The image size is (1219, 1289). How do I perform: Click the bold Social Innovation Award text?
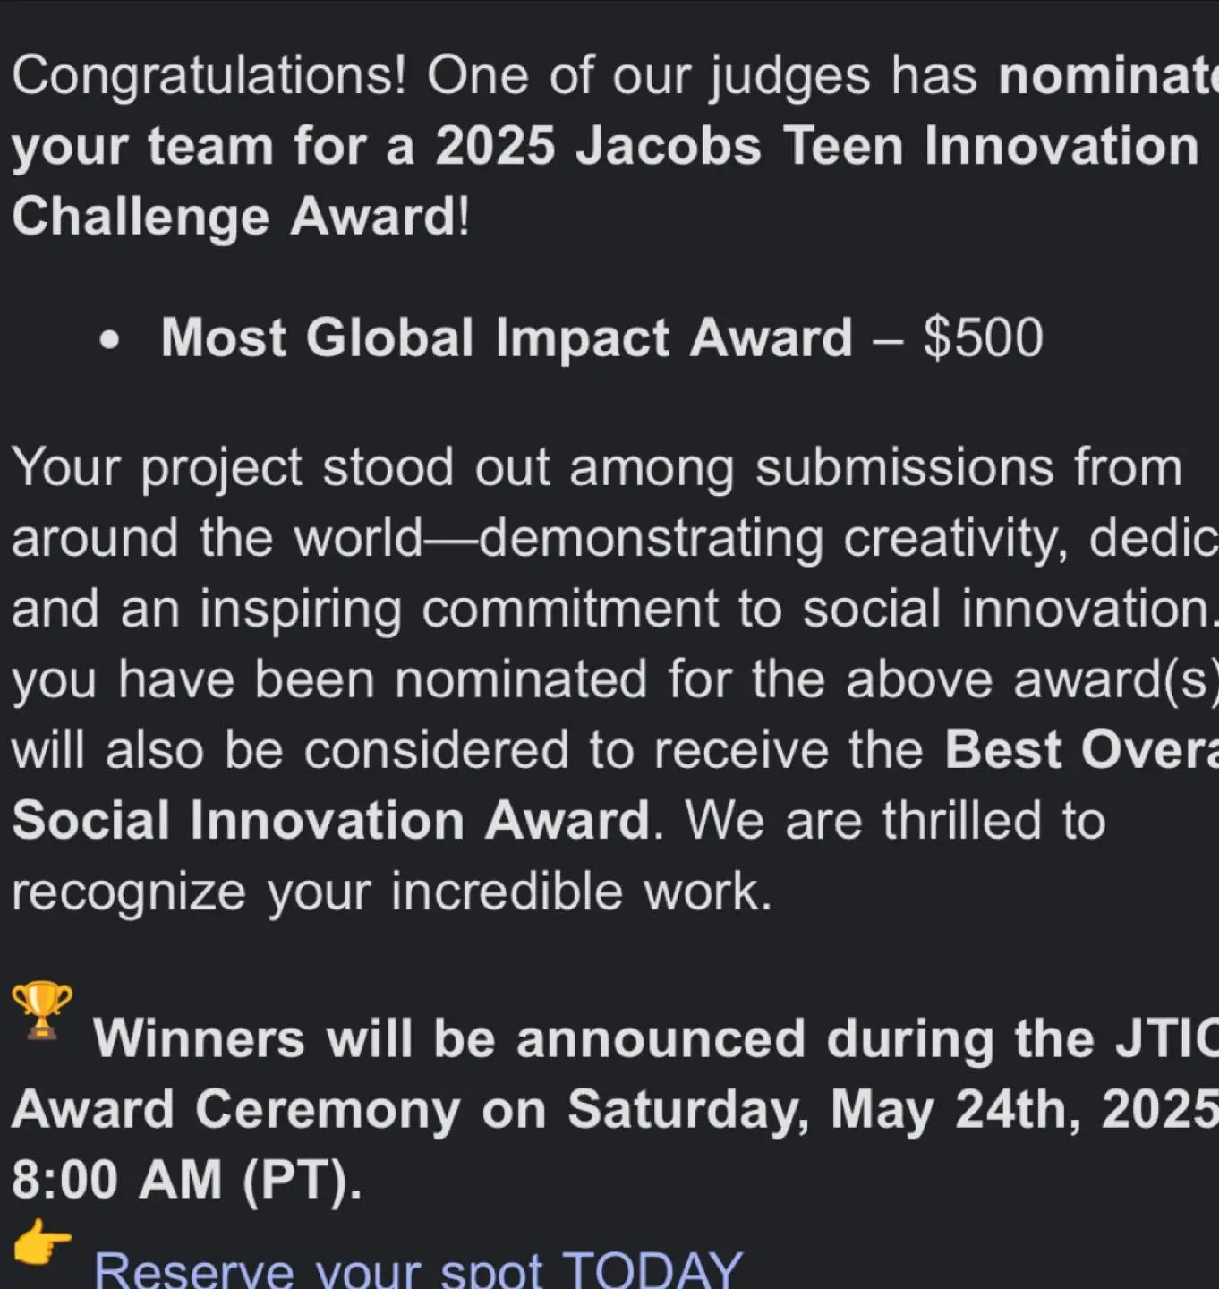click(331, 820)
